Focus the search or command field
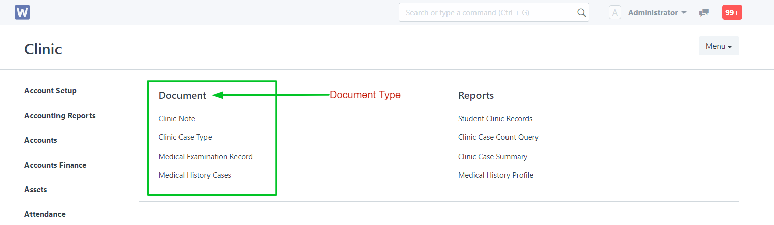This screenshot has height=225, width=774. 488,13
